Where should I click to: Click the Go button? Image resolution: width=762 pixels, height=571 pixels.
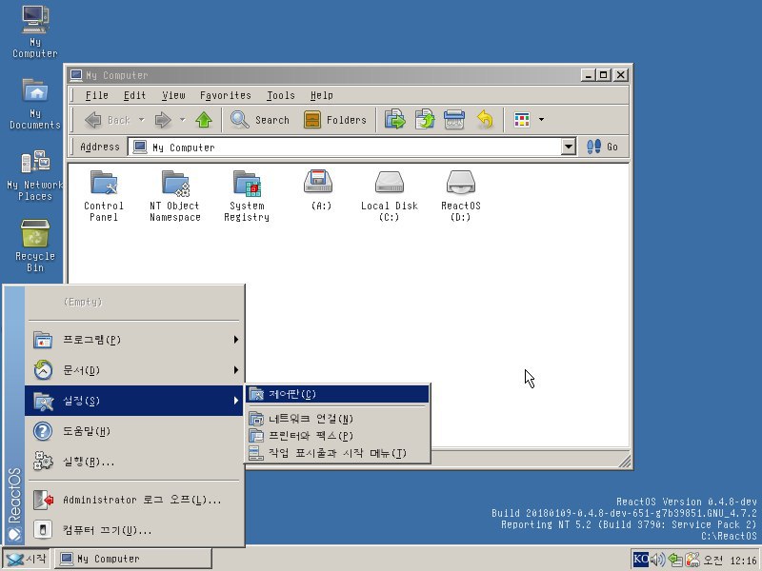602,147
